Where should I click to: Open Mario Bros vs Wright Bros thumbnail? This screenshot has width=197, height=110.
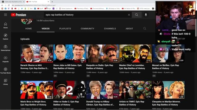click(x=37, y=90)
